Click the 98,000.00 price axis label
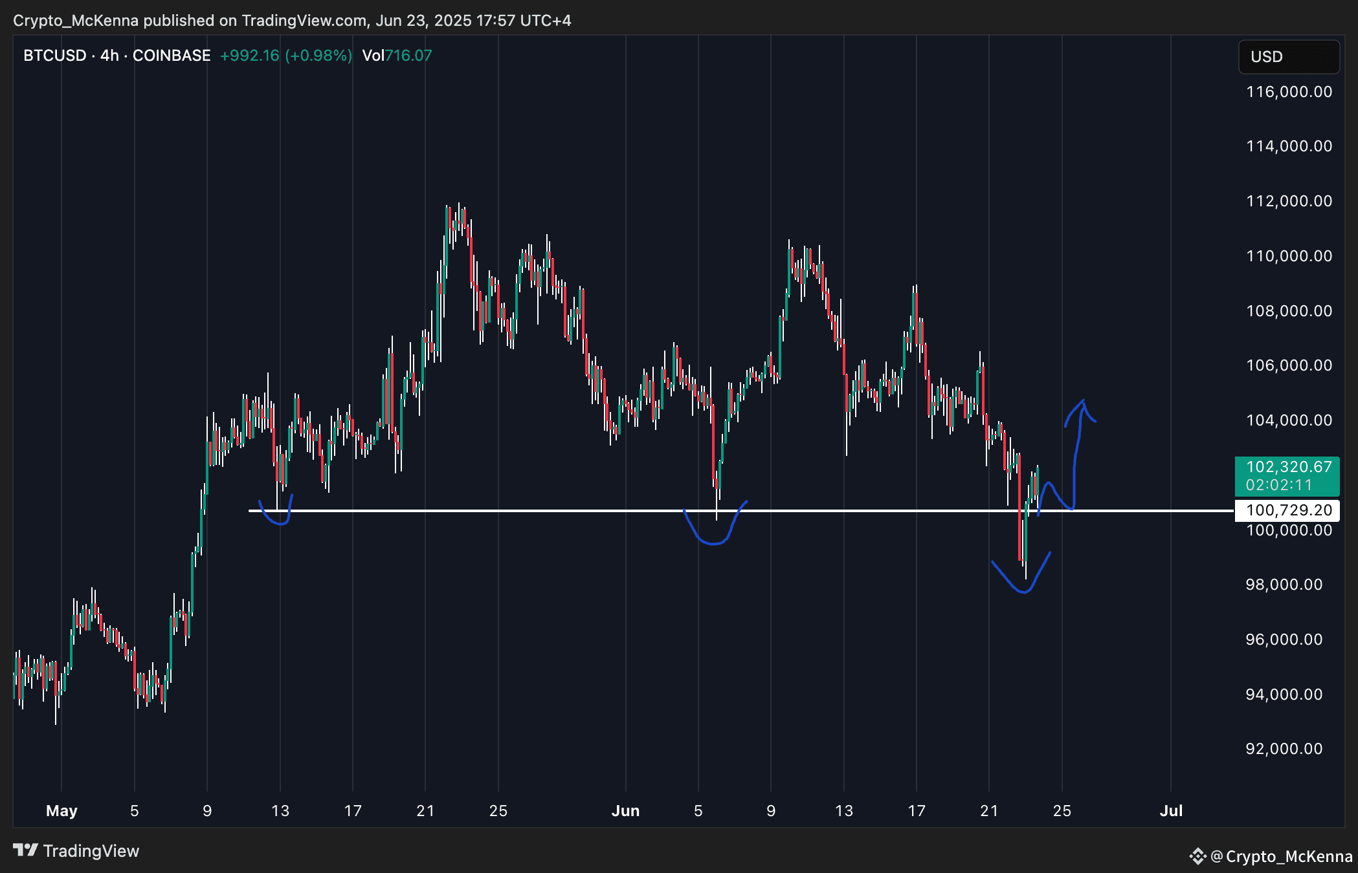Screen dimensions: 1358x873 (1284, 585)
